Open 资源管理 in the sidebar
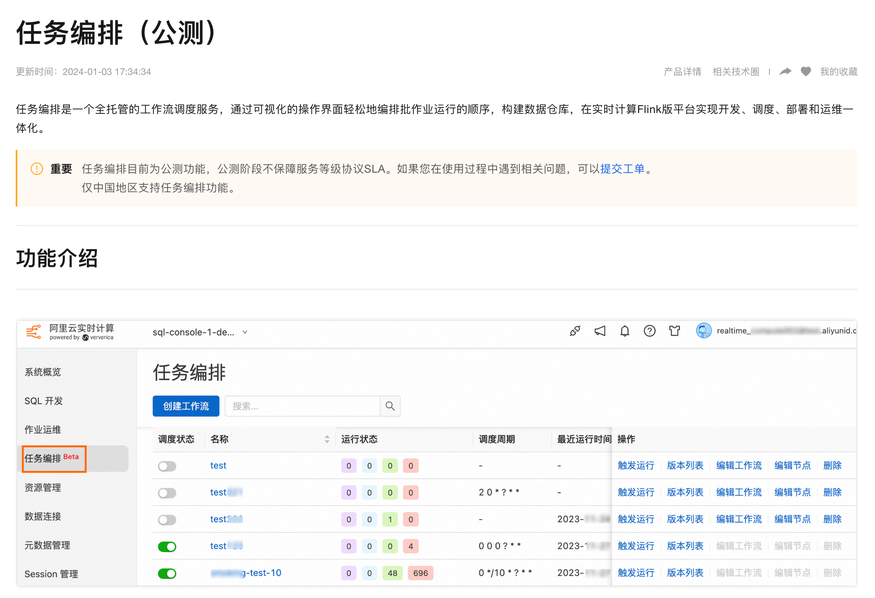The height and width of the screenshot is (598, 875). click(x=43, y=488)
